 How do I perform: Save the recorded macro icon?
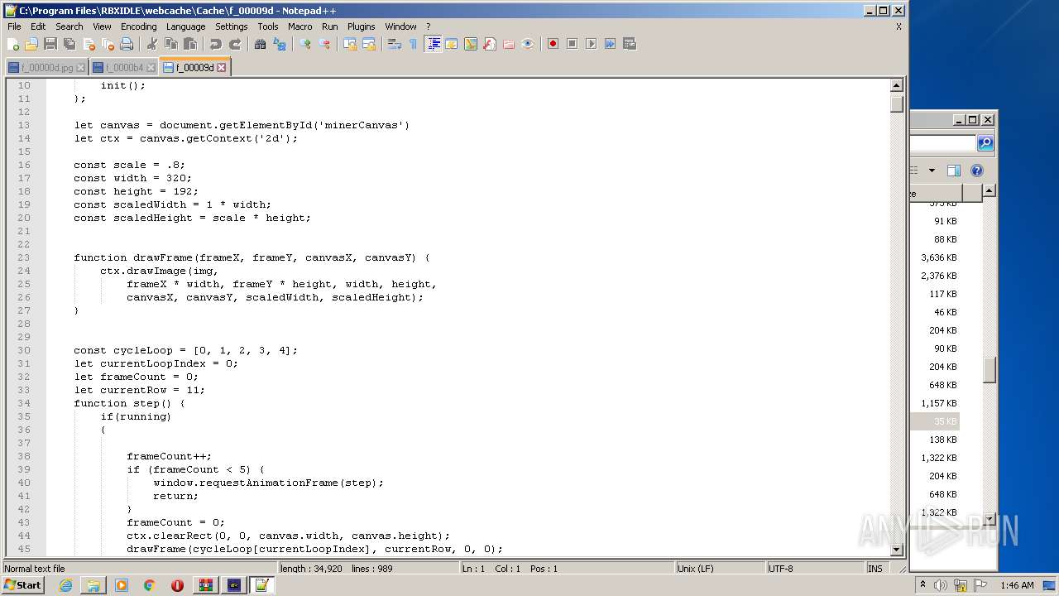[x=629, y=44]
